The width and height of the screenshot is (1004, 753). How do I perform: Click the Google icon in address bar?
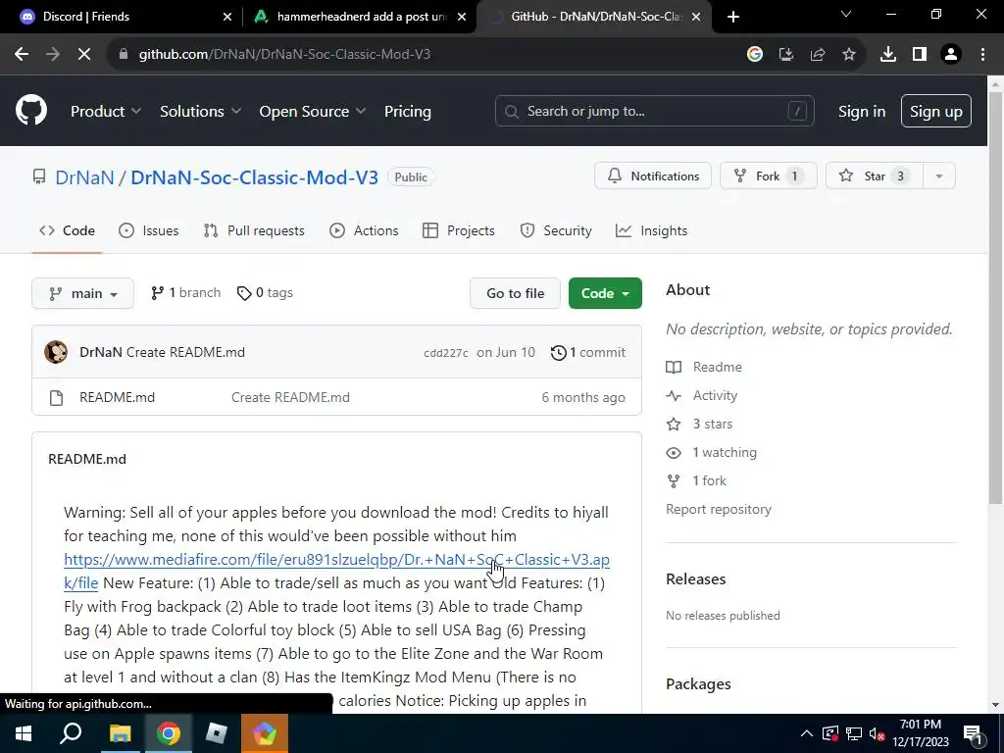(755, 55)
